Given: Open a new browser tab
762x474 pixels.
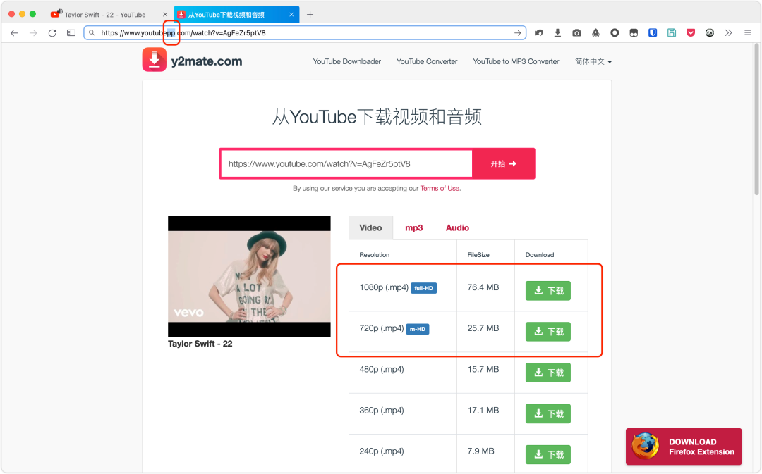Looking at the screenshot, I should click(x=310, y=15).
